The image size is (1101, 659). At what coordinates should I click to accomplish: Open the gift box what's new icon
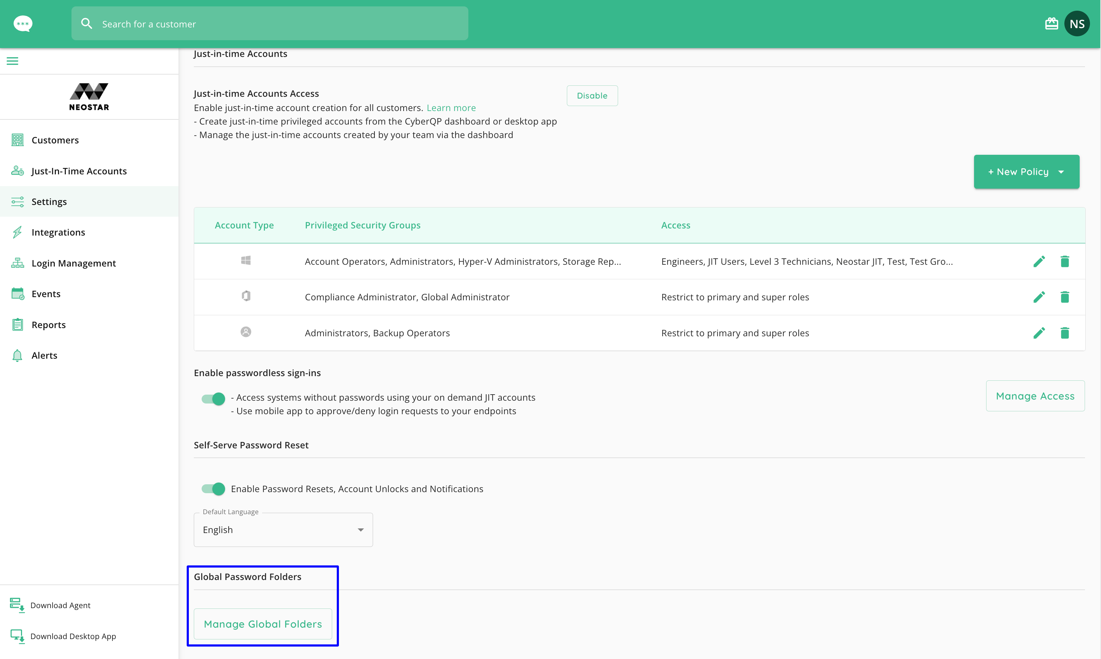click(x=1051, y=23)
